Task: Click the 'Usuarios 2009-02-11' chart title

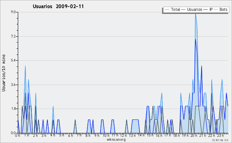Action: tap(58, 6)
